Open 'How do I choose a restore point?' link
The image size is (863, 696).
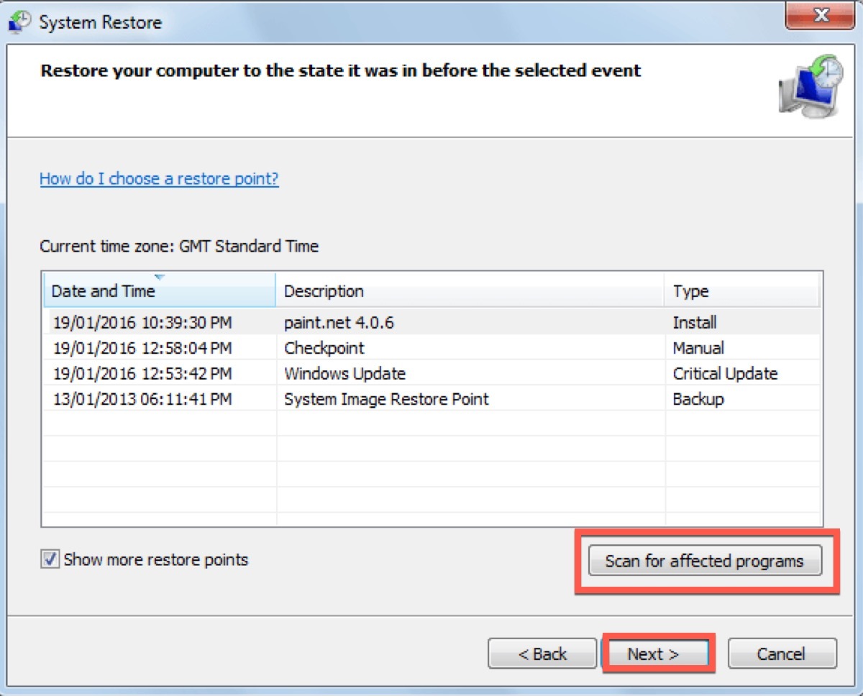tap(159, 178)
